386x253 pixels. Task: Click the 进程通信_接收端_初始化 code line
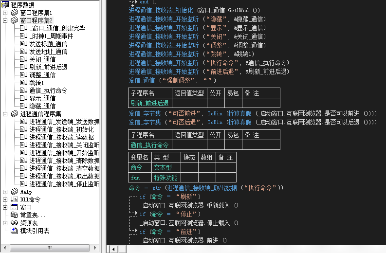[x=194, y=10]
